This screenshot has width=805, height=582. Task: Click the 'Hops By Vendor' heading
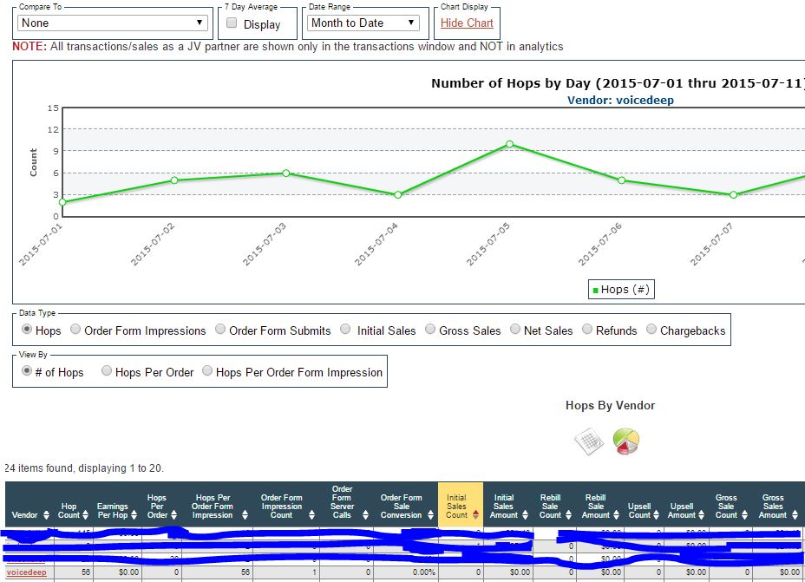(x=610, y=405)
